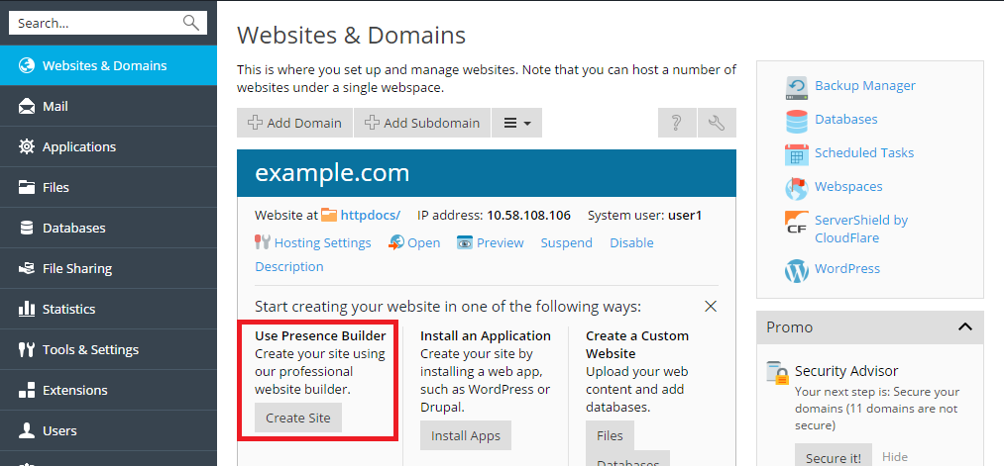Screen dimensions: 1004x466
Task: Open ServerShield by CloudFlare icon
Action: pyautogui.click(x=797, y=222)
